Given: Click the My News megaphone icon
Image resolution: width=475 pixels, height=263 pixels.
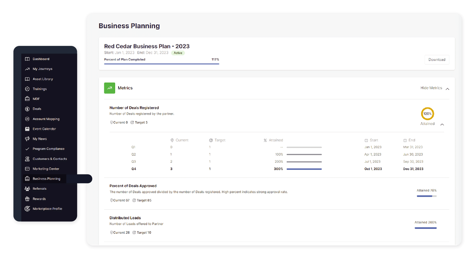Looking at the screenshot, I should pos(27,139).
